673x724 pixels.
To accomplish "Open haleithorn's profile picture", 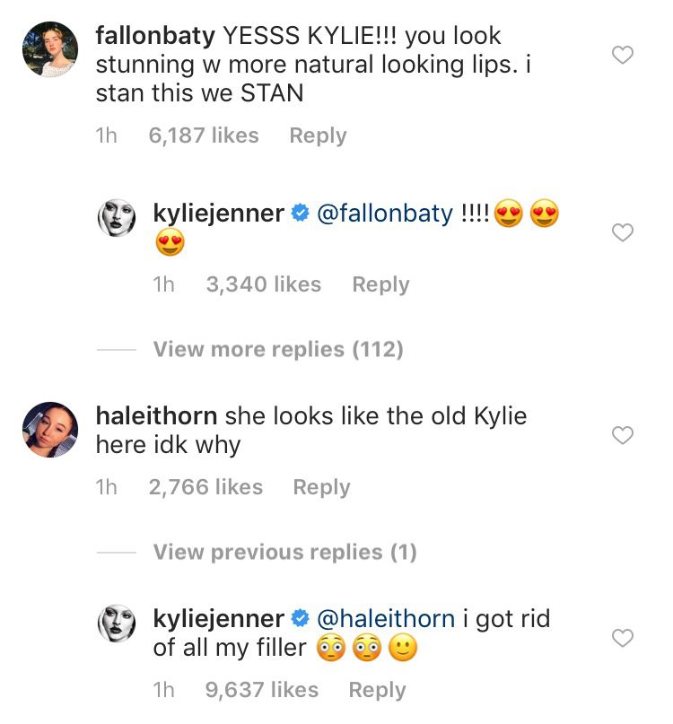I will pos(50,430).
